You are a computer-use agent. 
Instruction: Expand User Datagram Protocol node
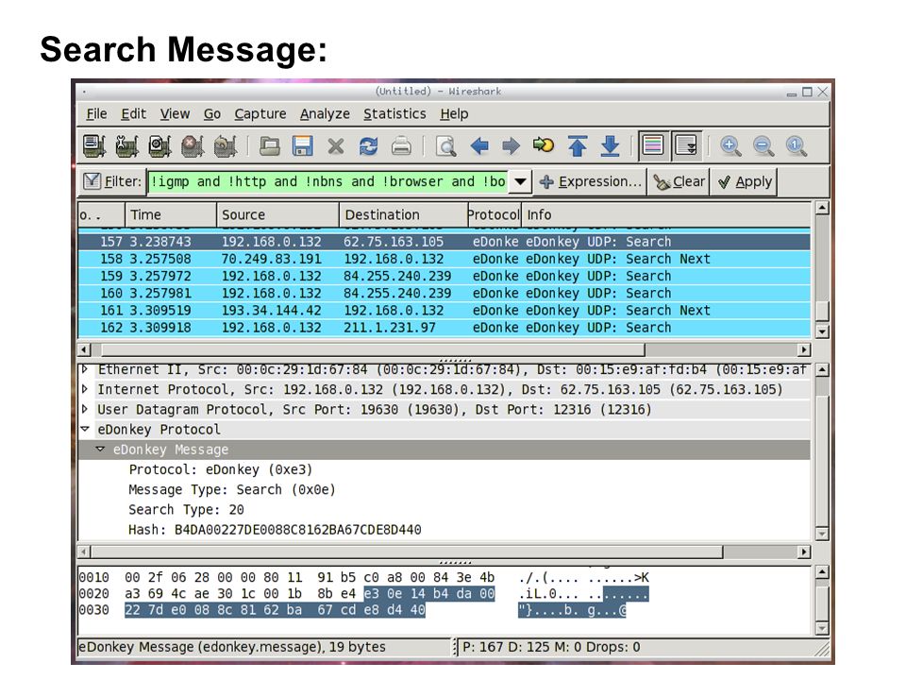(85, 409)
